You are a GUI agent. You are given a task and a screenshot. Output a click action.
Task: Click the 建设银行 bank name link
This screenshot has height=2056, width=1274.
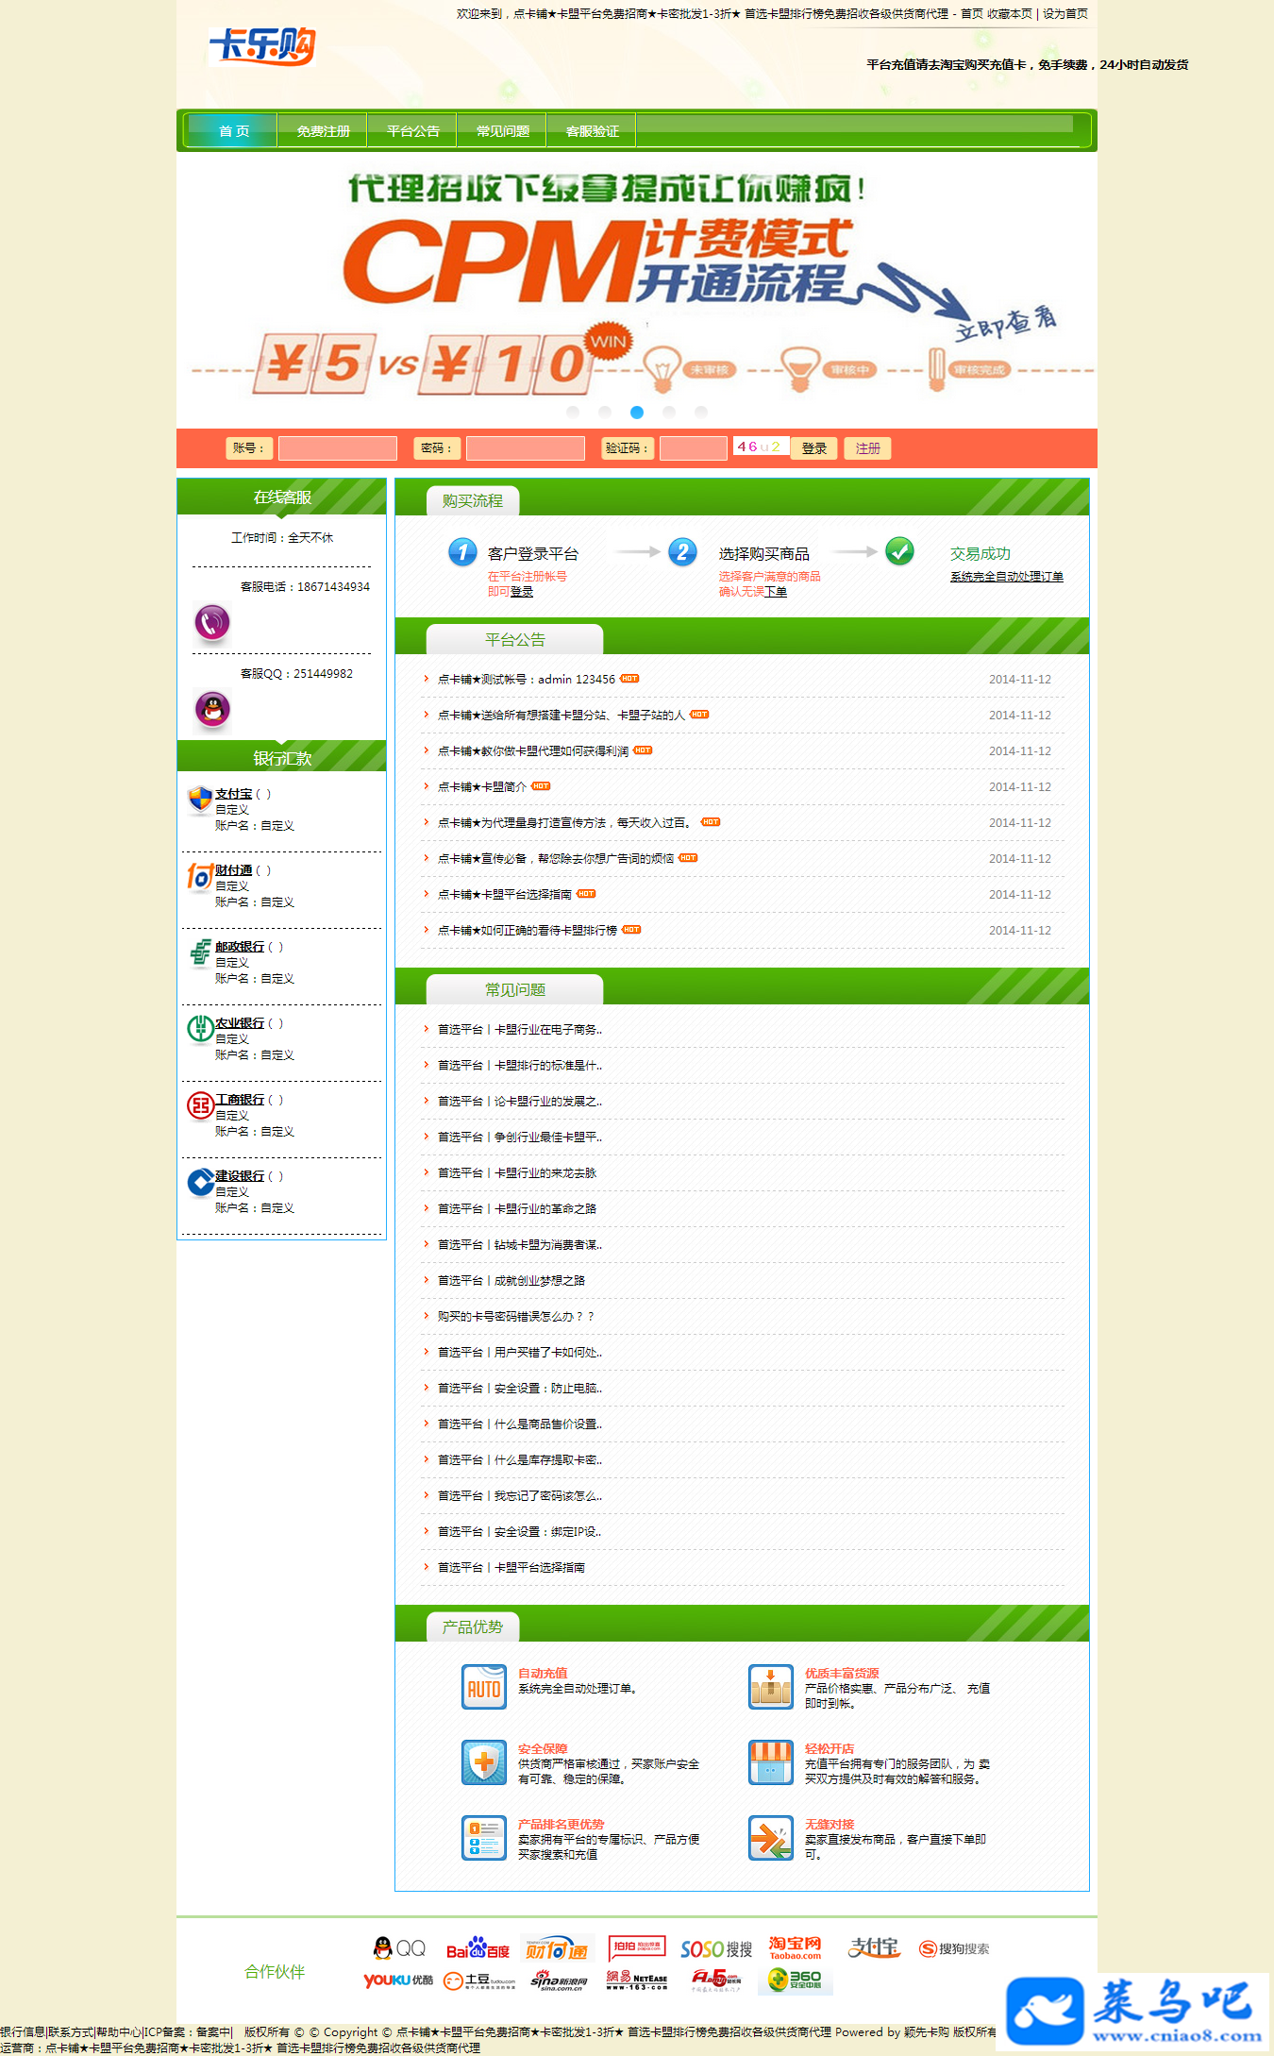(x=240, y=1177)
